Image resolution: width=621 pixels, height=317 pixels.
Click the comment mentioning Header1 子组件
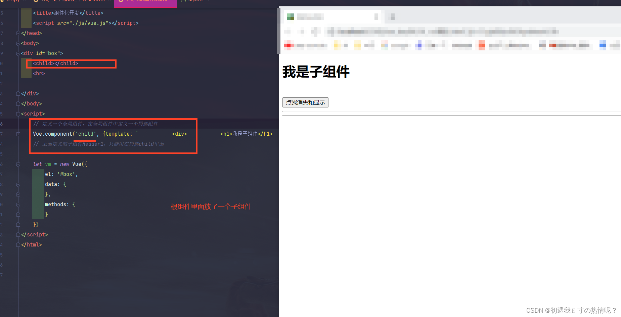[99, 144]
